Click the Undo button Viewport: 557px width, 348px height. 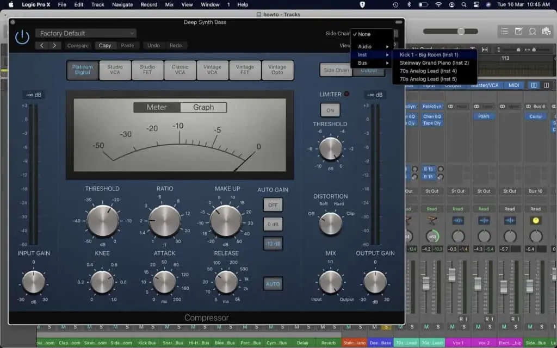click(x=153, y=46)
